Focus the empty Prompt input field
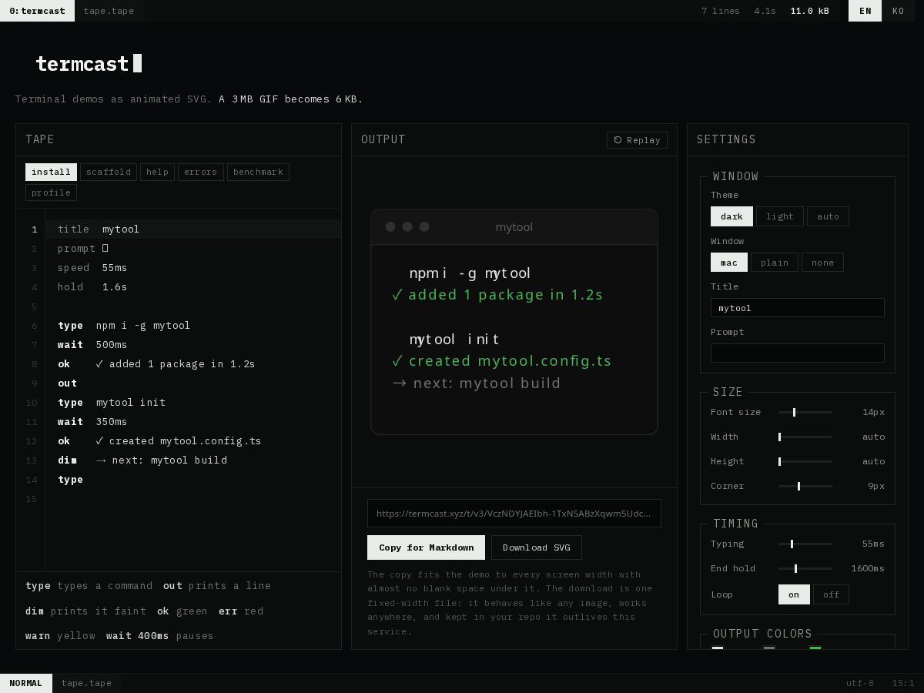The height and width of the screenshot is (693, 924). pos(797,353)
